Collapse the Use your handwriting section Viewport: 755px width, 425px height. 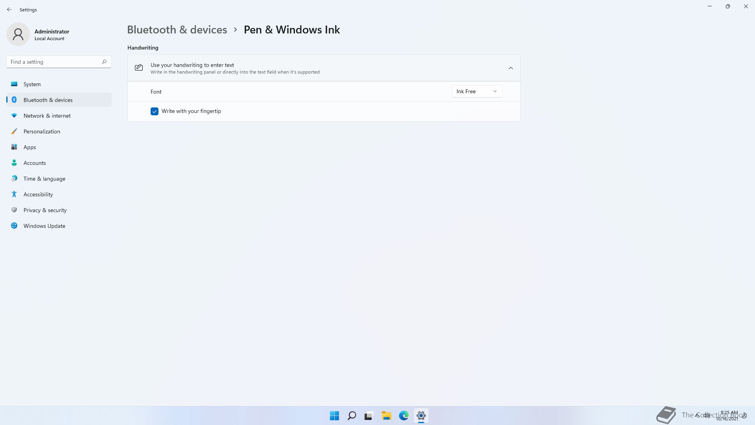(510, 68)
